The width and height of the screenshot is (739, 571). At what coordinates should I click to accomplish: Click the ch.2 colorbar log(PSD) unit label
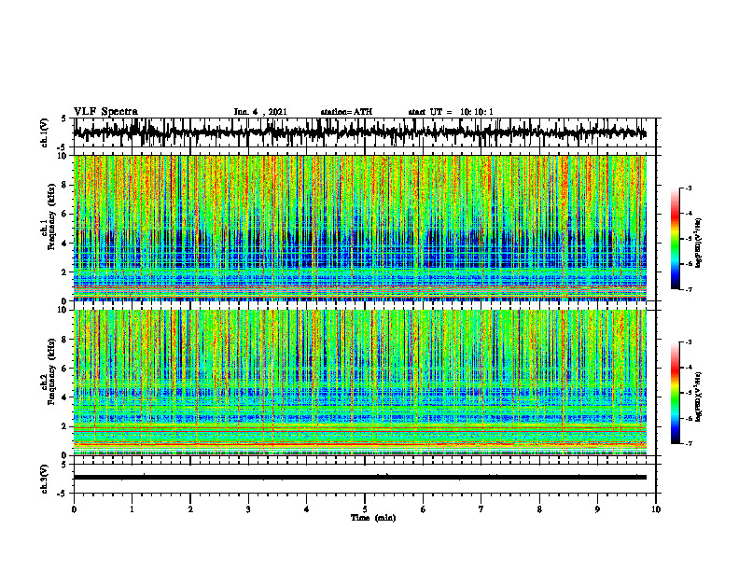[699, 397]
